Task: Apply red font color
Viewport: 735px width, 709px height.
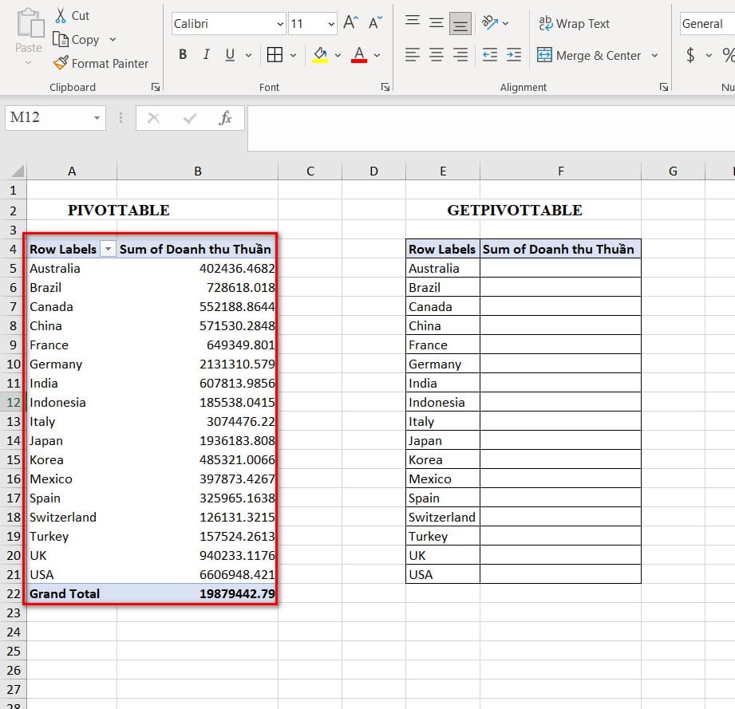Action: 359,55
